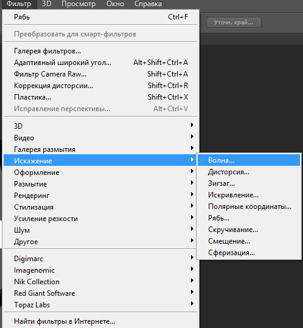
Task: Expand the Topaz Labs submenu
Action: tap(100, 305)
